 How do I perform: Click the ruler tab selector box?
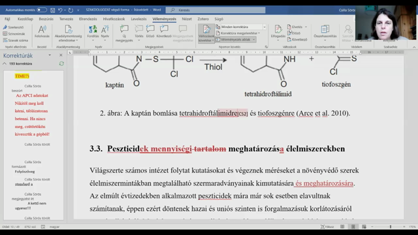[x=70, y=52]
